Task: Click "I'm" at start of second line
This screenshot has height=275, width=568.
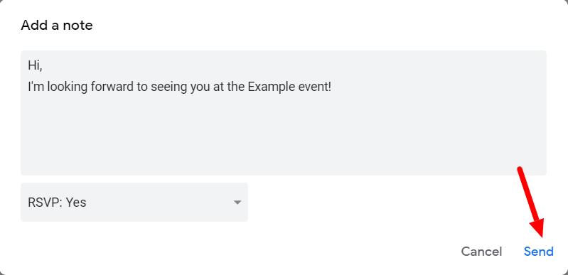Action: coord(36,87)
